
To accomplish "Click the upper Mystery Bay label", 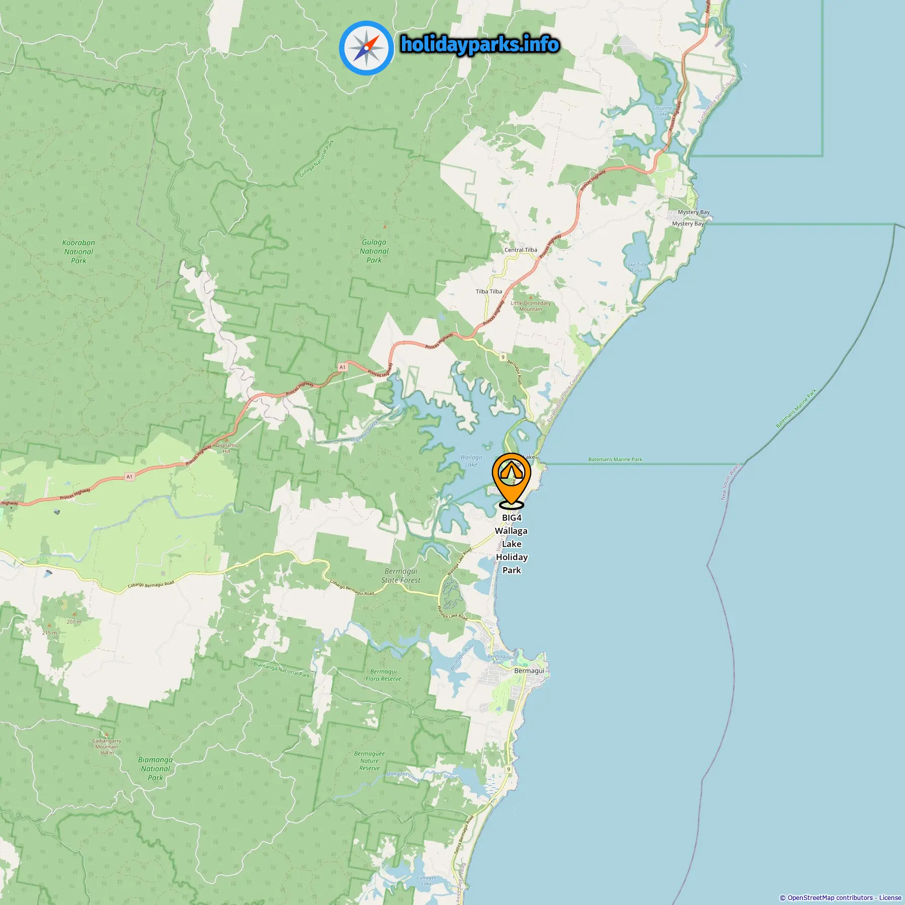I will pos(693,212).
